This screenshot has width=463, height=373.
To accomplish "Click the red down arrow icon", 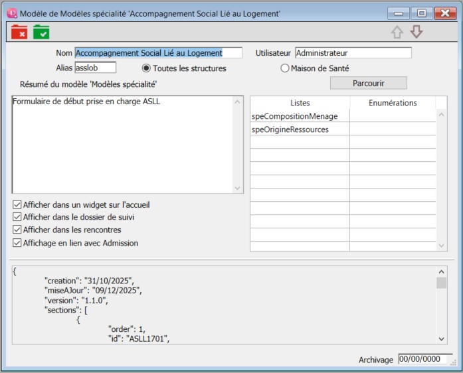I will 417,32.
